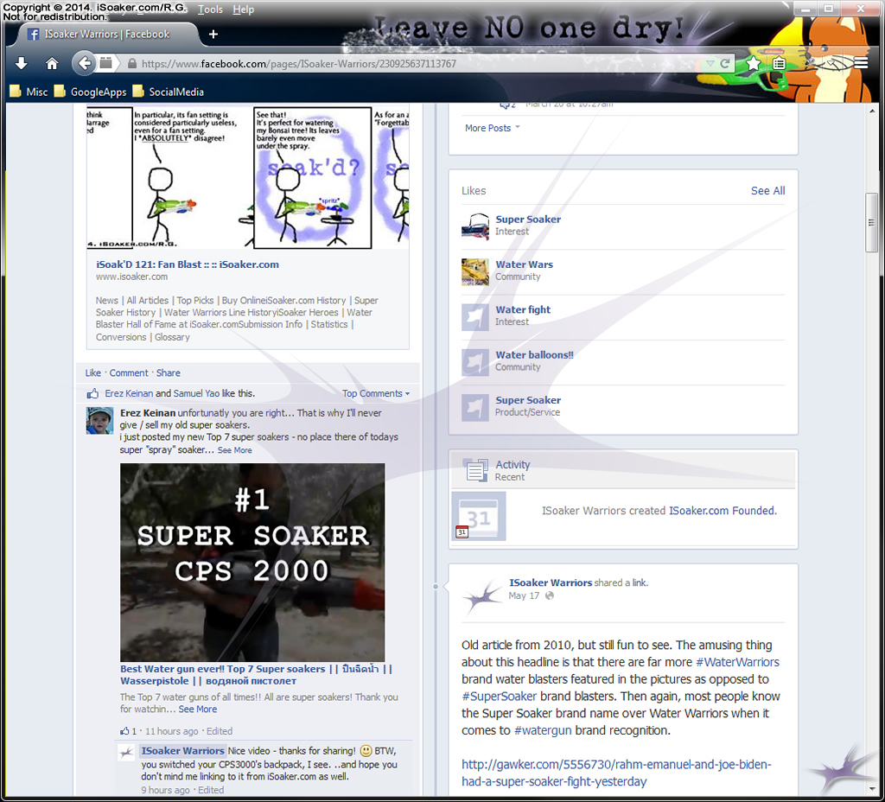Open the Super Soaker CPS 2000 video thumbnail

(252, 562)
